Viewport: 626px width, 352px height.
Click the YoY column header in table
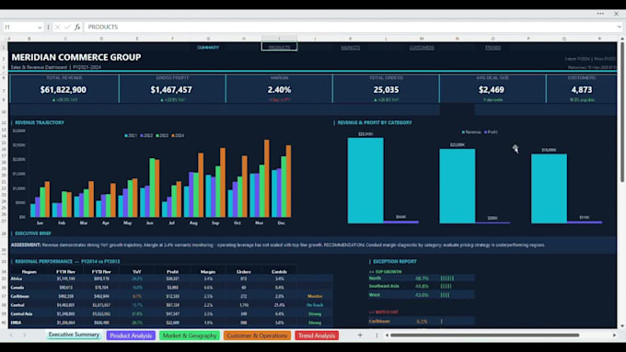137,271
